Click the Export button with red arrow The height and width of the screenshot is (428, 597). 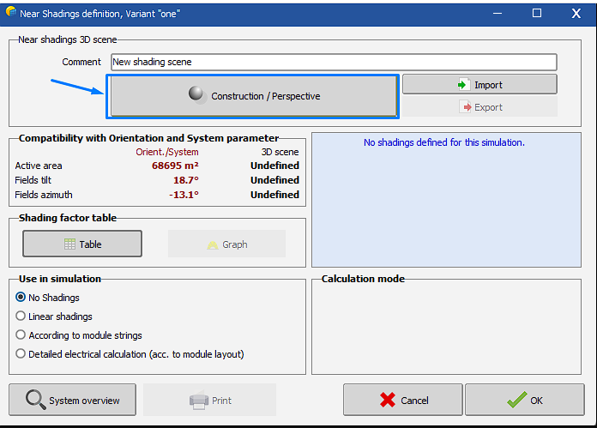(x=479, y=107)
